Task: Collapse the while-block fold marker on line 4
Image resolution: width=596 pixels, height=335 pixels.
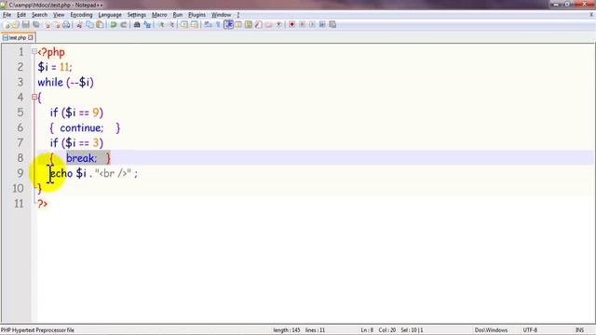Action: (x=34, y=97)
